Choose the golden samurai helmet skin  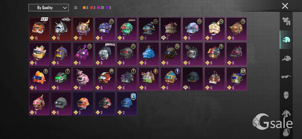pyautogui.click(x=83, y=29)
